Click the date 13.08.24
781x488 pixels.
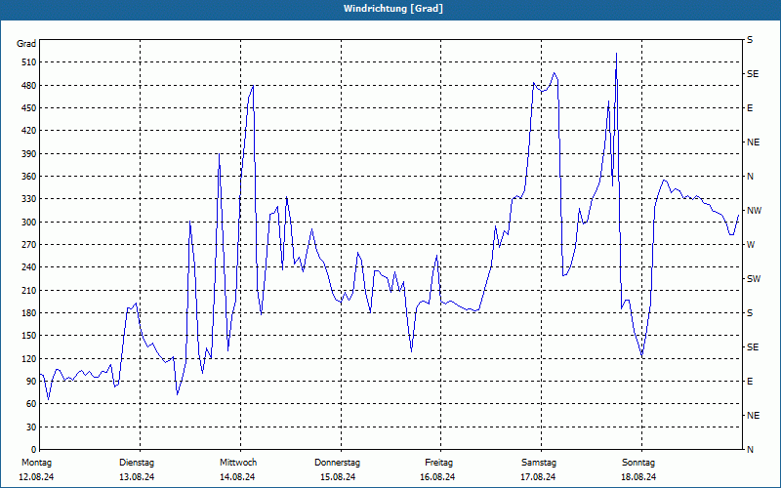pyautogui.click(x=137, y=477)
